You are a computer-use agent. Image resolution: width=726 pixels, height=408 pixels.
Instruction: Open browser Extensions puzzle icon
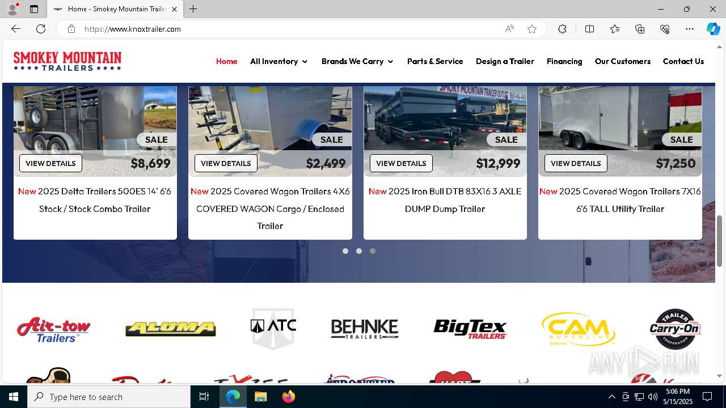tap(562, 29)
